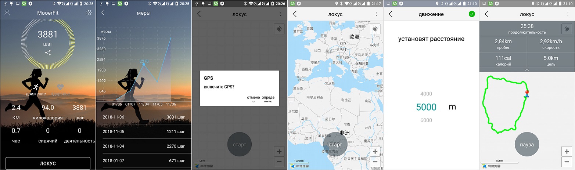575x170 pixels.
Task: Tap the locate-me target on the GPS dialog screen
Action: click(279, 29)
